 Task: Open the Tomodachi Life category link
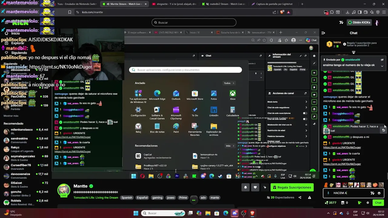pyautogui.click(x=96, y=197)
